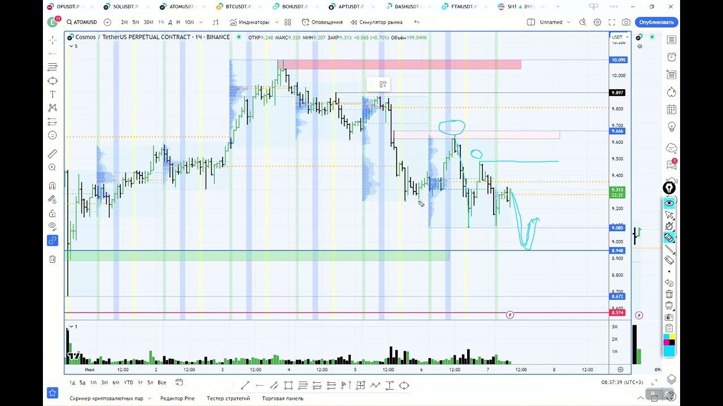Screen dimensions: 723x406
Task: Open the forecast and measure tools
Action: 53,122
